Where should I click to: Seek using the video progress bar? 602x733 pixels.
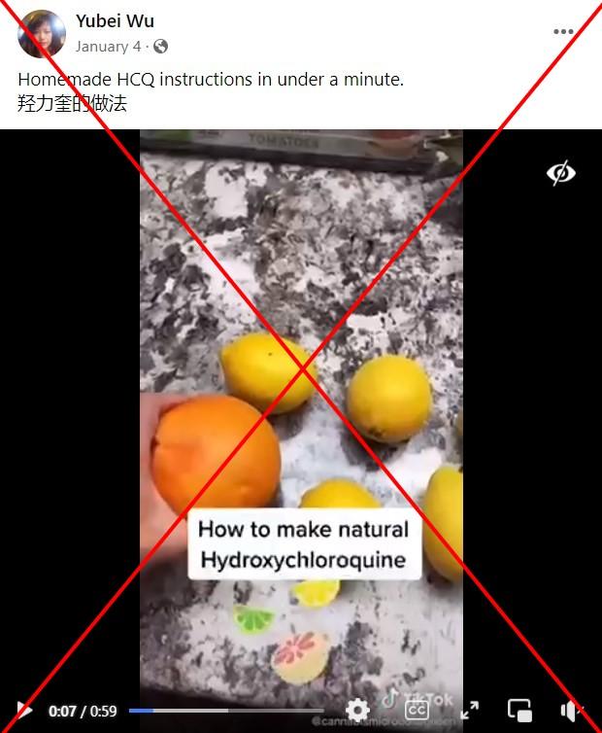pyautogui.click(x=226, y=711)
